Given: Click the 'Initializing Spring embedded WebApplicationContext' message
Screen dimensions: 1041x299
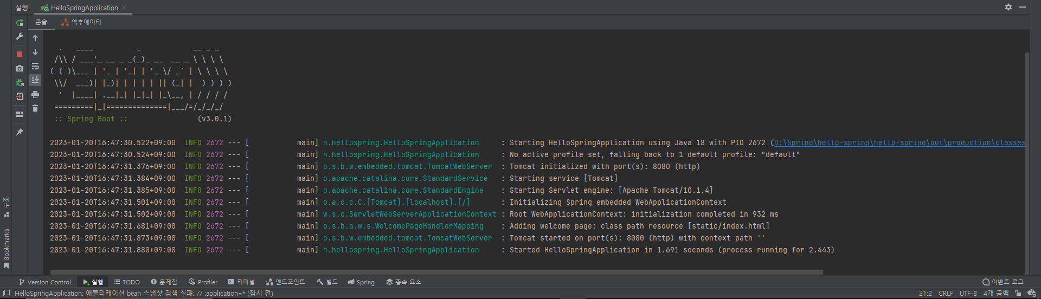Looking at the screenshot, I should (x=618, y=203).
